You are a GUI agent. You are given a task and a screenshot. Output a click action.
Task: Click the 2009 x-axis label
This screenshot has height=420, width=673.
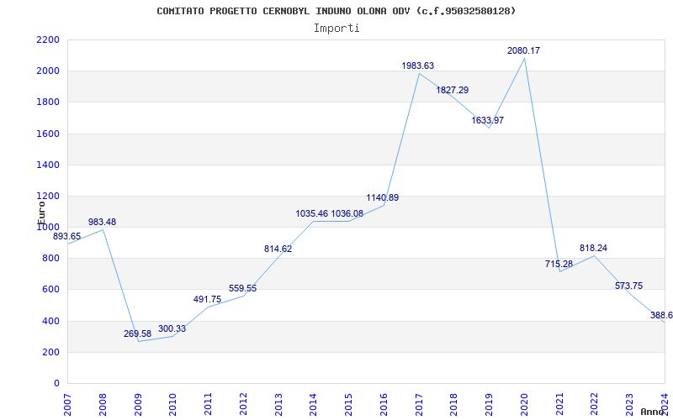(138, 404)
